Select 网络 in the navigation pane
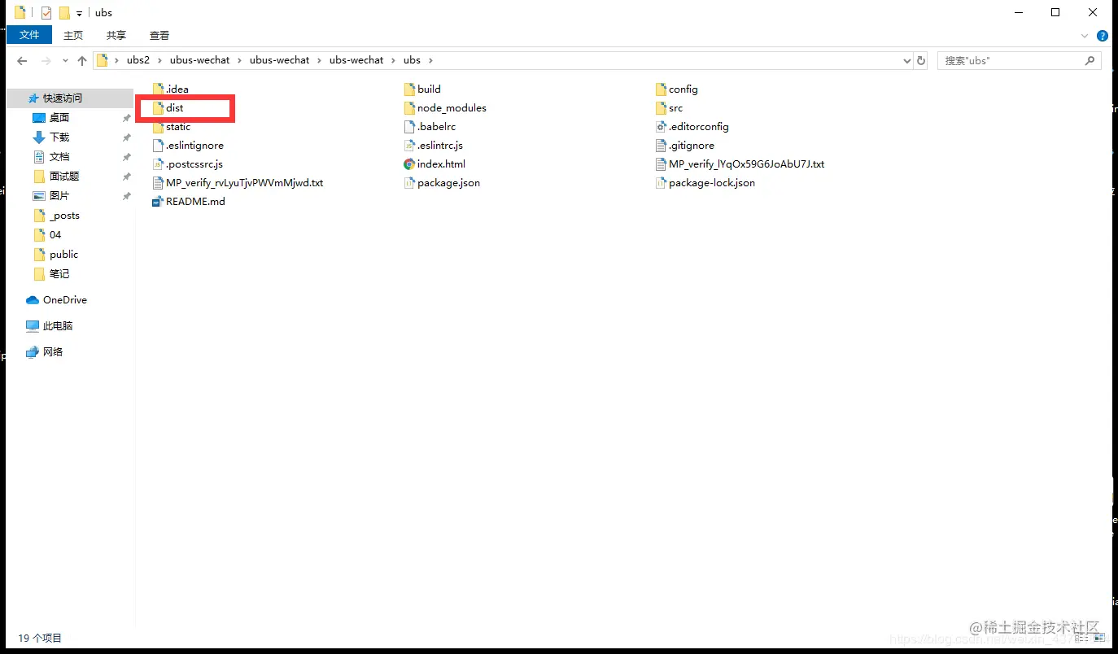 click(x=53, y=351)
